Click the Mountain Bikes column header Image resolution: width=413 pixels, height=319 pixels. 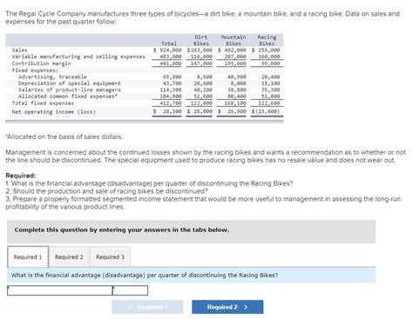234,40
